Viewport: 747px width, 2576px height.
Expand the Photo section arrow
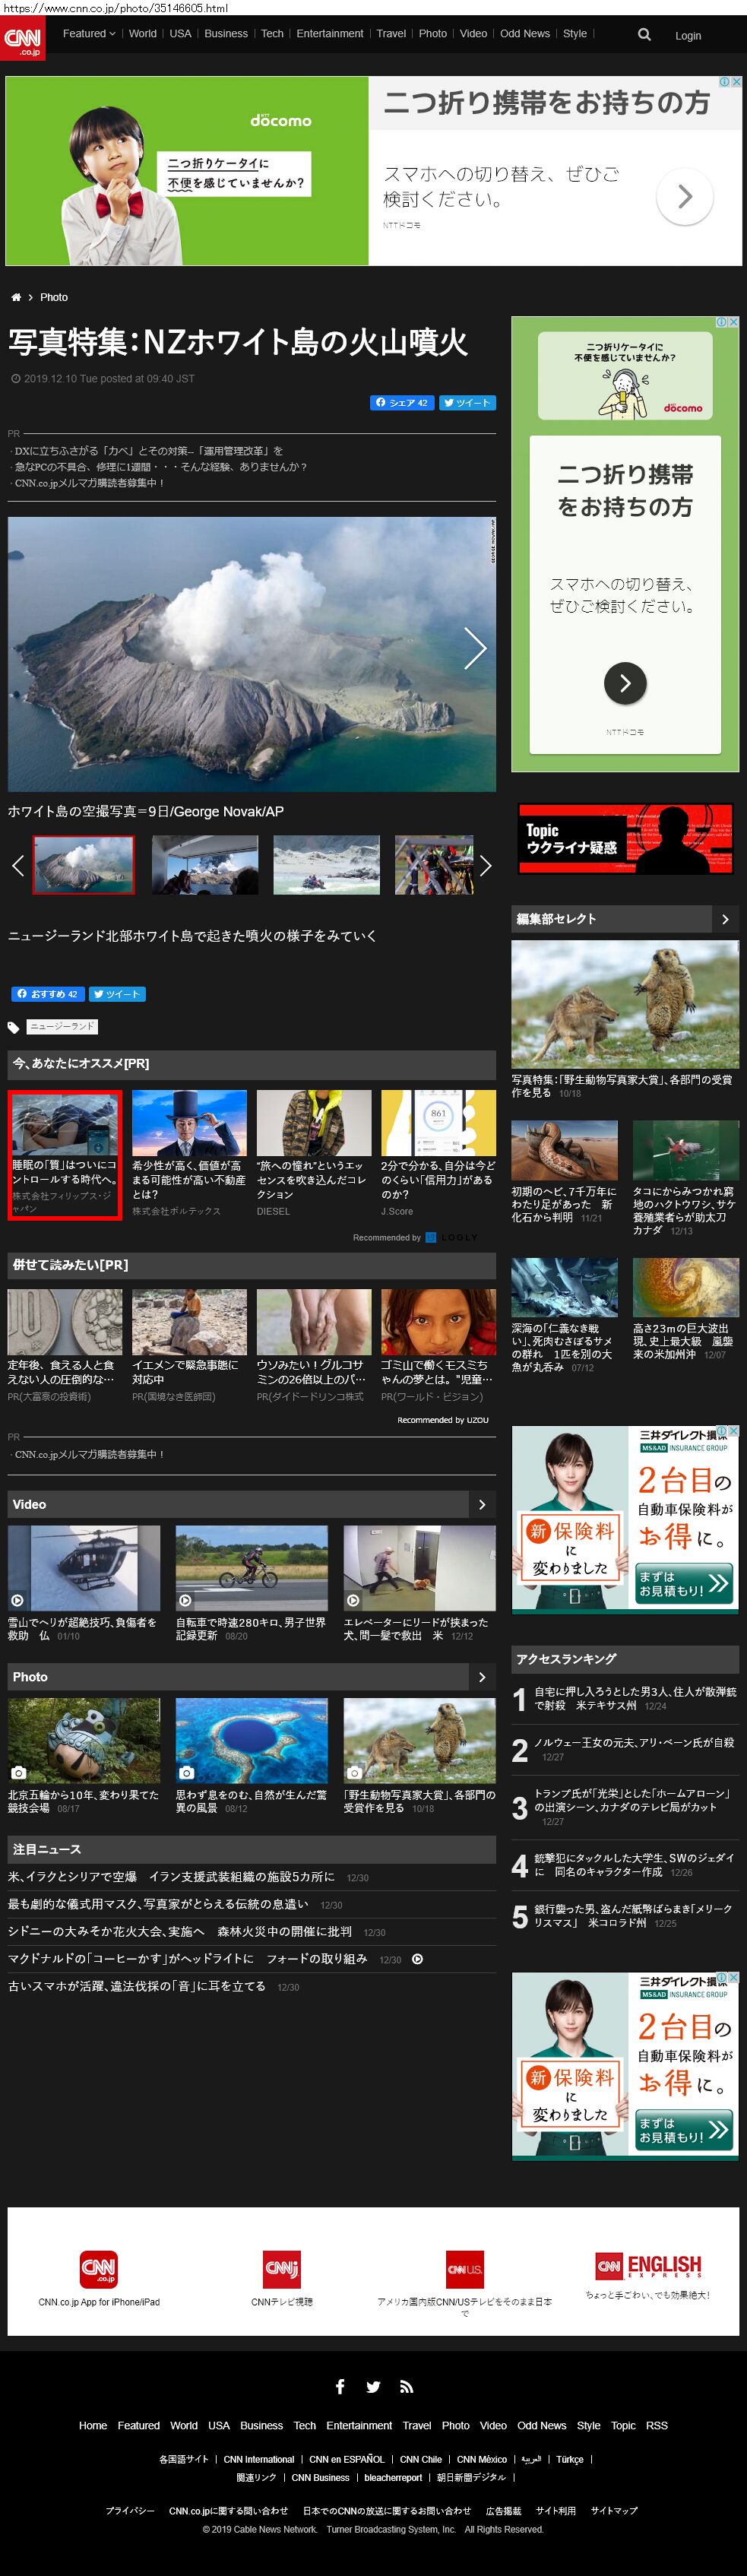point(482,1676)
